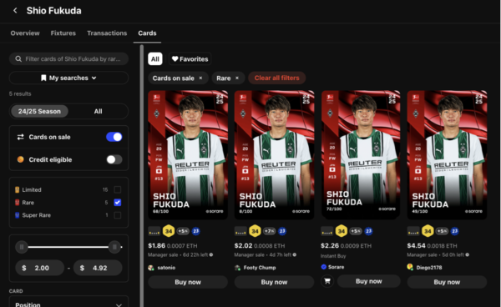Click the info icon beside 6d 22h left

click(x=211, y=254)
